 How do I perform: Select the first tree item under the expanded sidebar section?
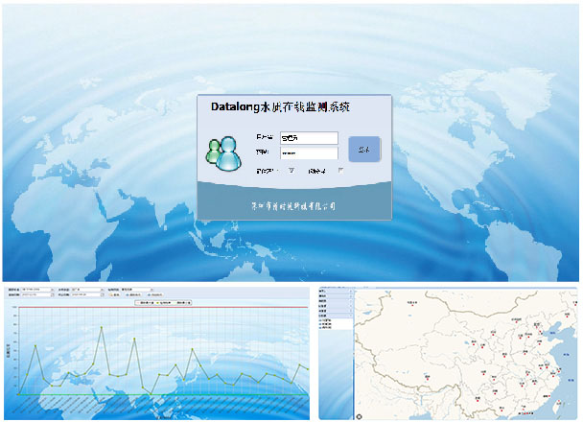(329, 321)
